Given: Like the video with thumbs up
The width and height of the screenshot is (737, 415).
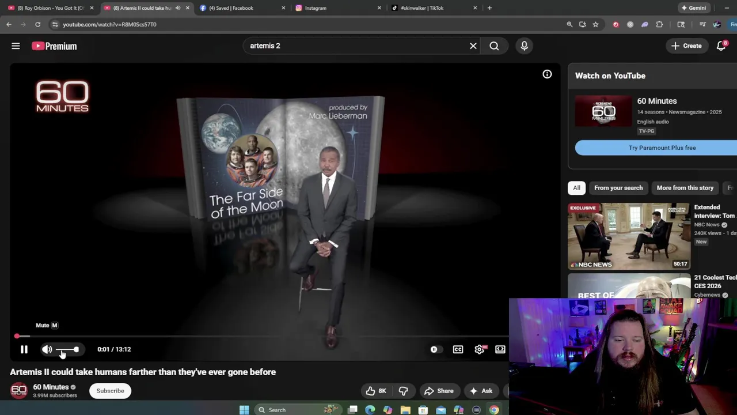Looking at the screenshot, I should pos(376,391).
